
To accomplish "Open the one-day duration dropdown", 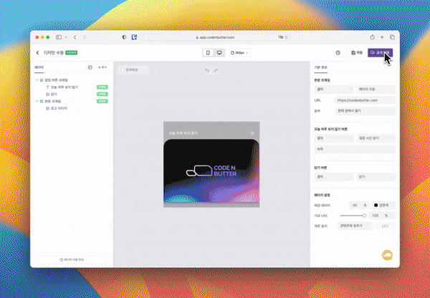I will click(x=355, y=149).
